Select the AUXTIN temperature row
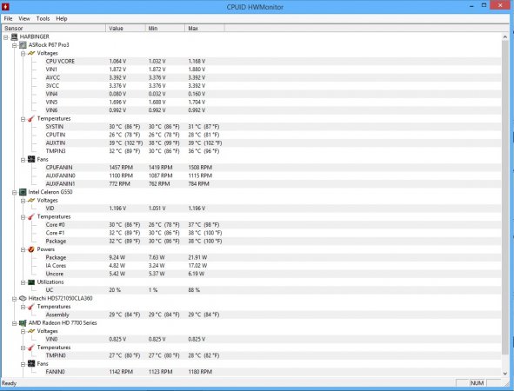Viewport: 514px width, 391px height. [251, 142]
